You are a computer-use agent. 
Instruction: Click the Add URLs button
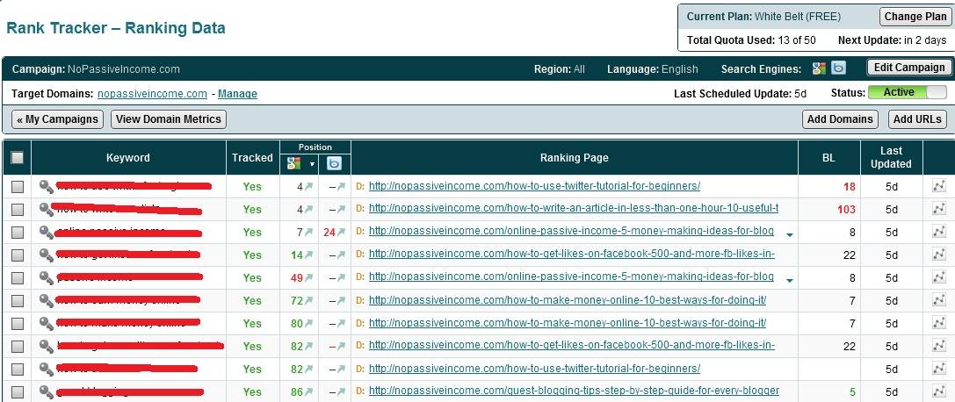coord(917,119)
